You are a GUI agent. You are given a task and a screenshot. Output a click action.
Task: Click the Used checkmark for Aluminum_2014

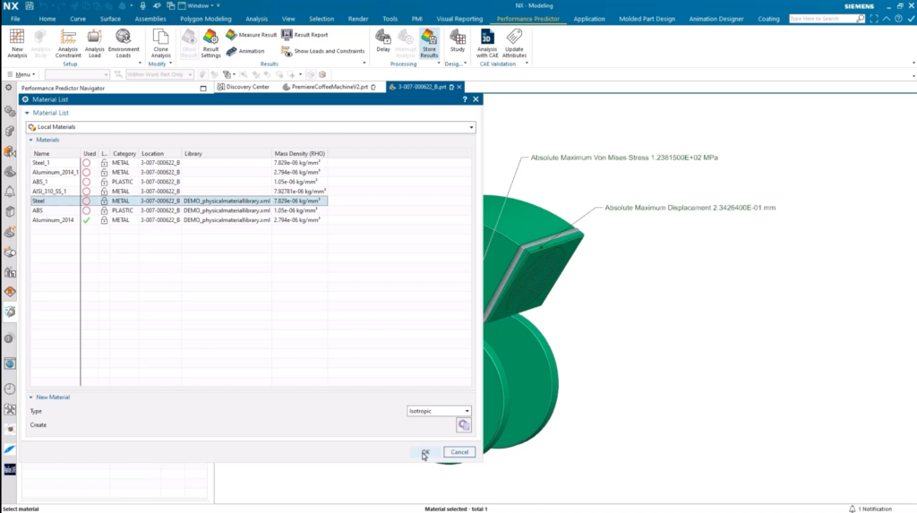tap(87, 220)
